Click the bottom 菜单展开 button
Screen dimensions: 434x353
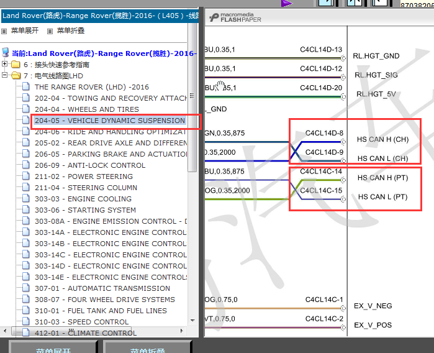click(53, 347)
